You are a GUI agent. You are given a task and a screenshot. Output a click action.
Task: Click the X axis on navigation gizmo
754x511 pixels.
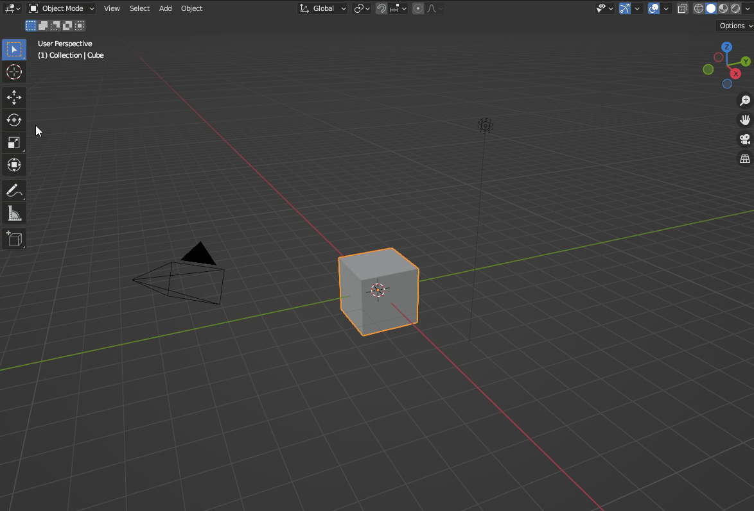click(735, 74)
